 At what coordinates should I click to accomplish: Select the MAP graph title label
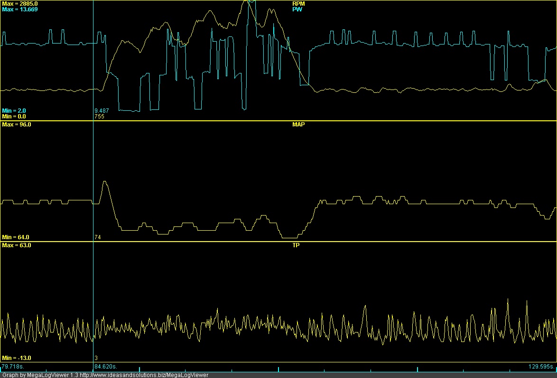pos(298,125)
